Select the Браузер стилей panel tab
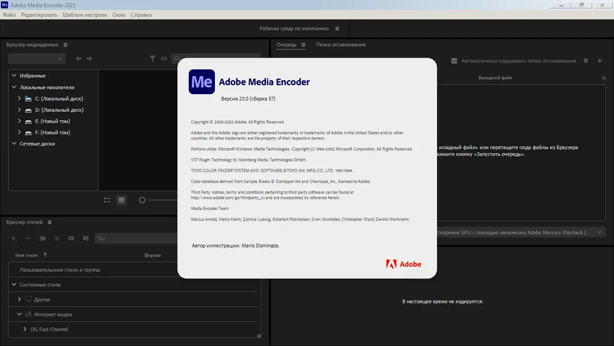The image size is (614, 346). [x=25, y=223]
